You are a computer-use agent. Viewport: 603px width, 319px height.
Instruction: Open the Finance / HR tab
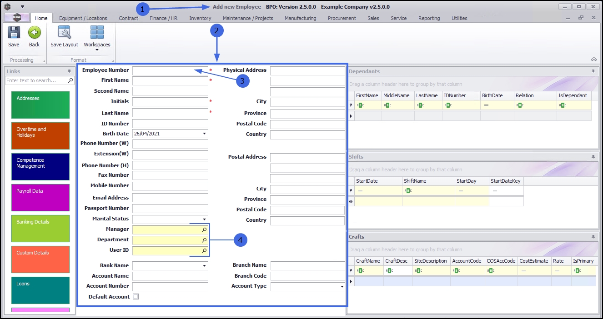[x=164, y=18]
